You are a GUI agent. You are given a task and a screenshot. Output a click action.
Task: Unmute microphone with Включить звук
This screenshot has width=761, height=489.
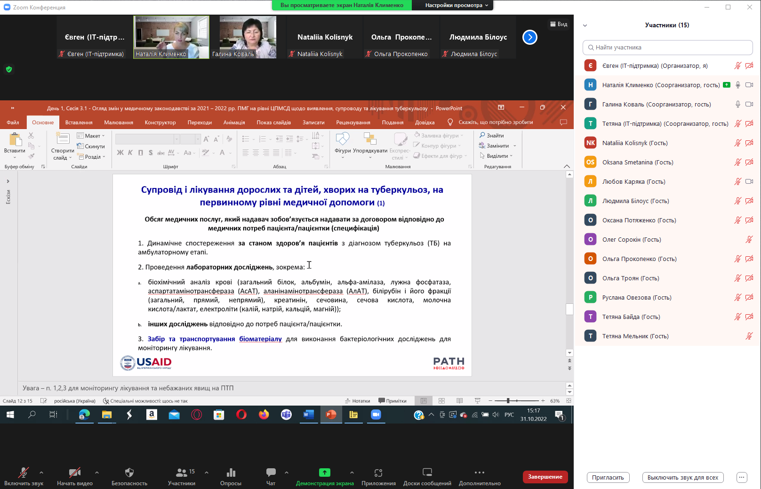click(23, 473)
